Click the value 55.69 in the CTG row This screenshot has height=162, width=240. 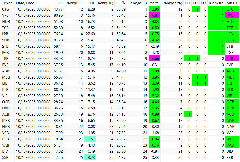[x=121, y=9]
